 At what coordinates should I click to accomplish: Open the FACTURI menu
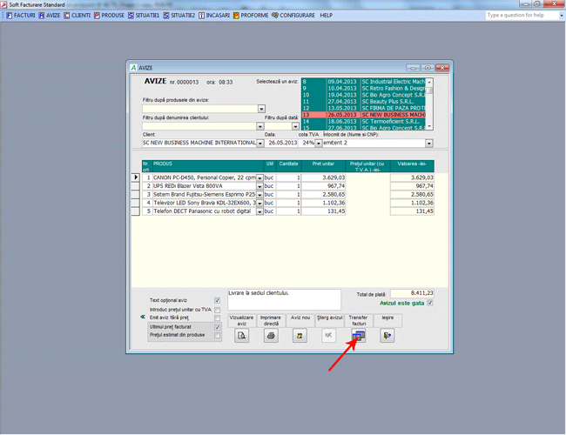click(21, 15)
